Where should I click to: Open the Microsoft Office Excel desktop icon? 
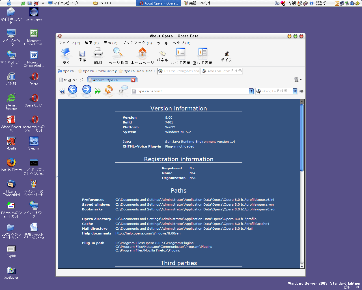(x=34, y=37)
